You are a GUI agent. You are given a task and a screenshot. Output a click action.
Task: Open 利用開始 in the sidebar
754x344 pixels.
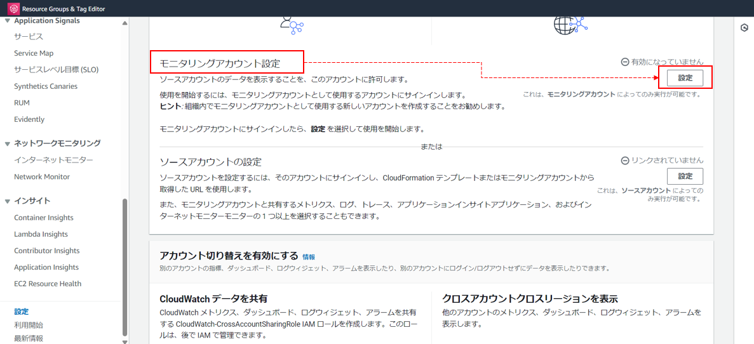[29, 325]
